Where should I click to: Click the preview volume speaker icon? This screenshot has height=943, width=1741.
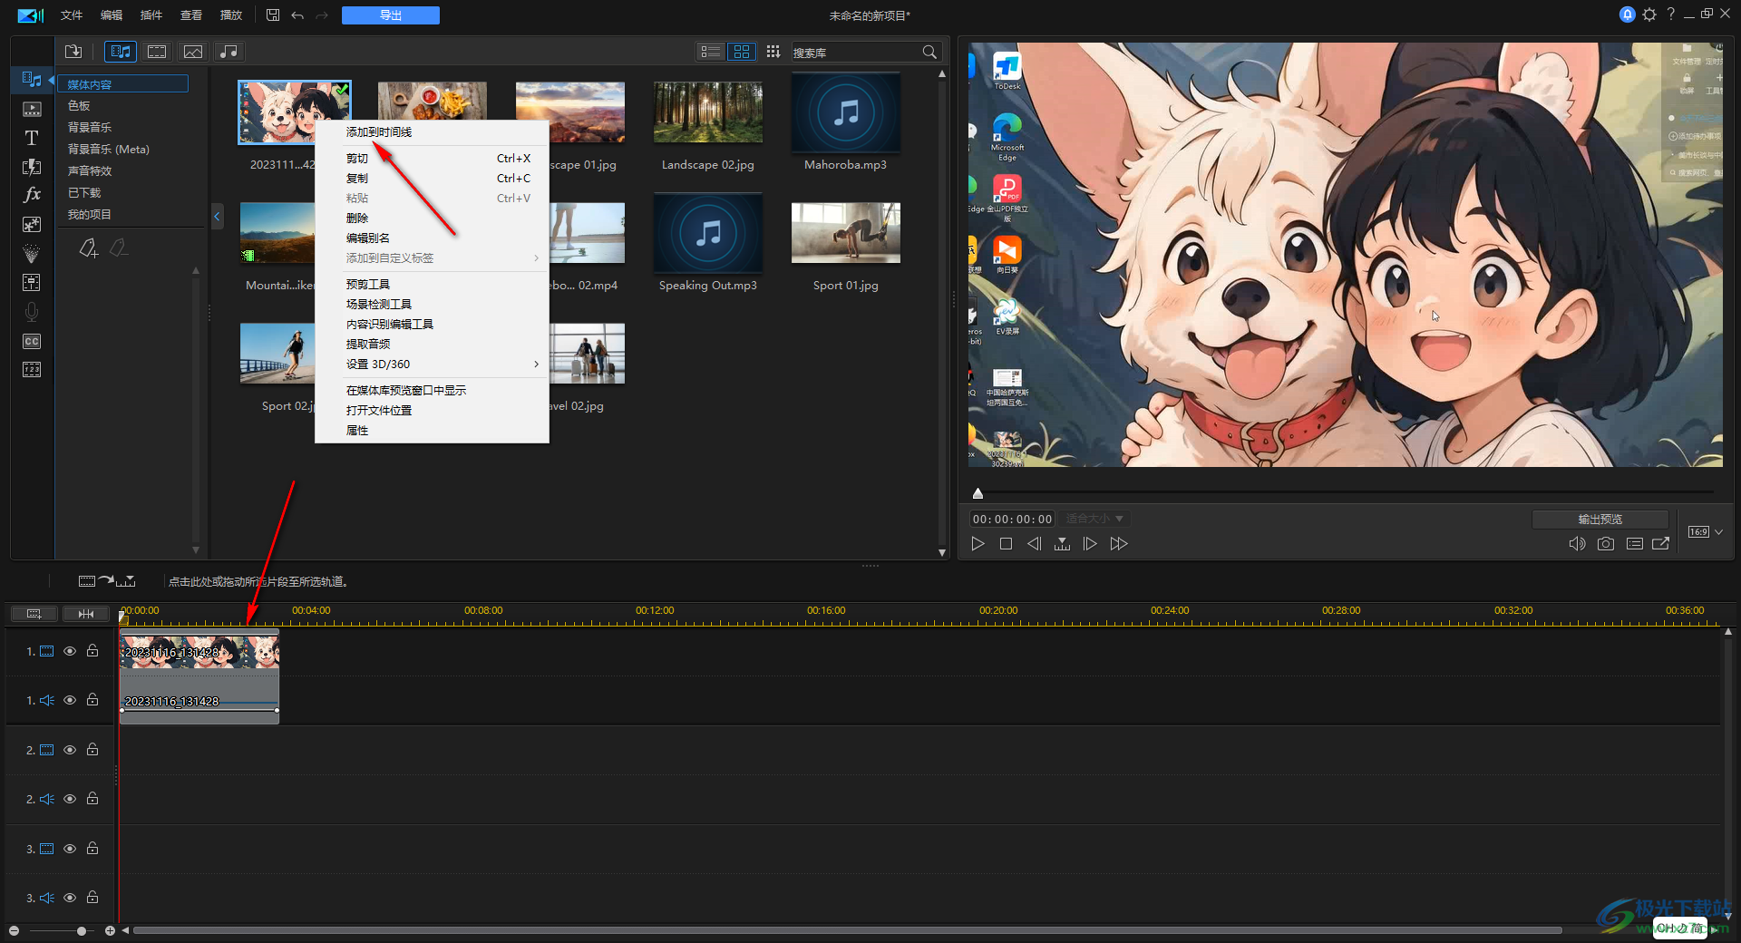click(x=1577, y=544)
